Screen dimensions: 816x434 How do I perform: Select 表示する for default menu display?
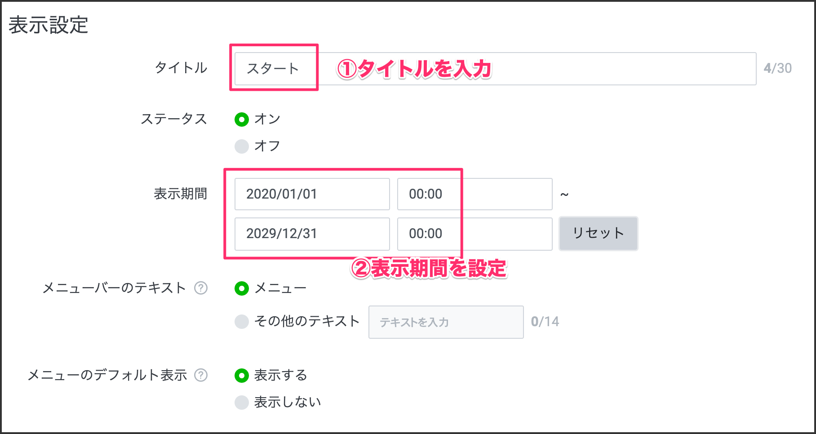[x=242, y=376]
